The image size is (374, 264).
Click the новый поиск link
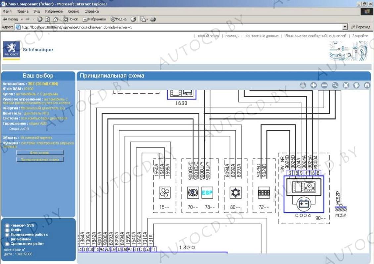click(208, 36)
